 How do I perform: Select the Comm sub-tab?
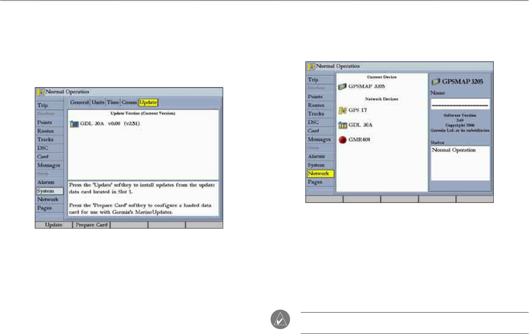coord(129,102)
